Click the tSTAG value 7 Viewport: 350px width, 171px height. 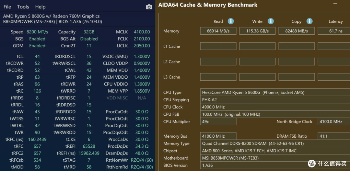pyautogui.click(x=89, y=160)
